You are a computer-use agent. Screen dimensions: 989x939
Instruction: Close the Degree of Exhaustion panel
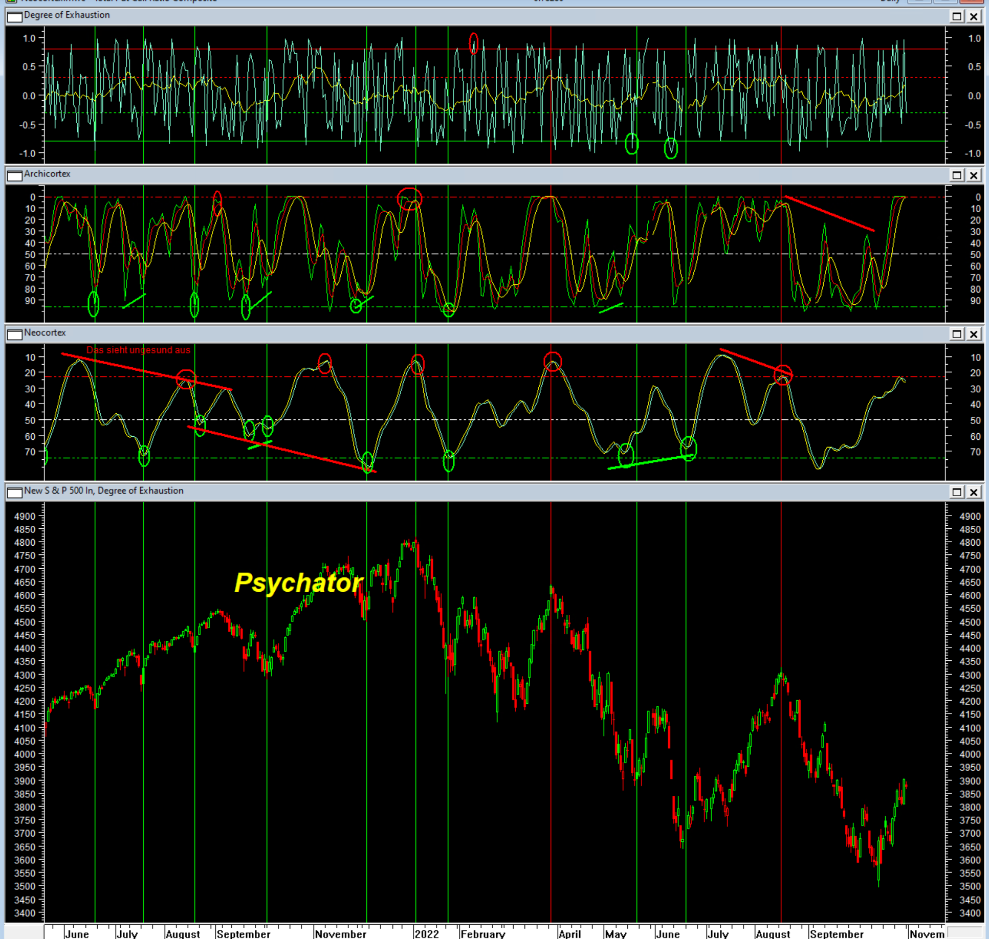pos(974,16)
